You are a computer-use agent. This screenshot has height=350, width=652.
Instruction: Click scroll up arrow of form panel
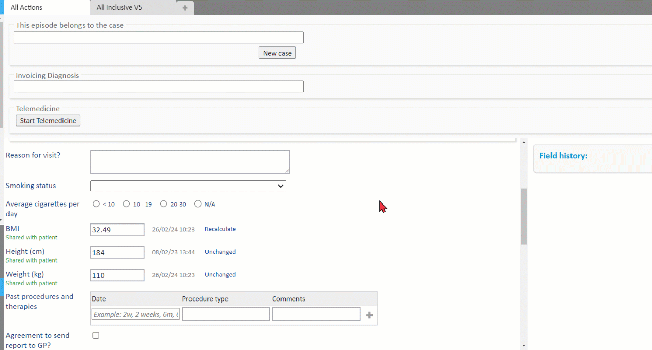524,142
